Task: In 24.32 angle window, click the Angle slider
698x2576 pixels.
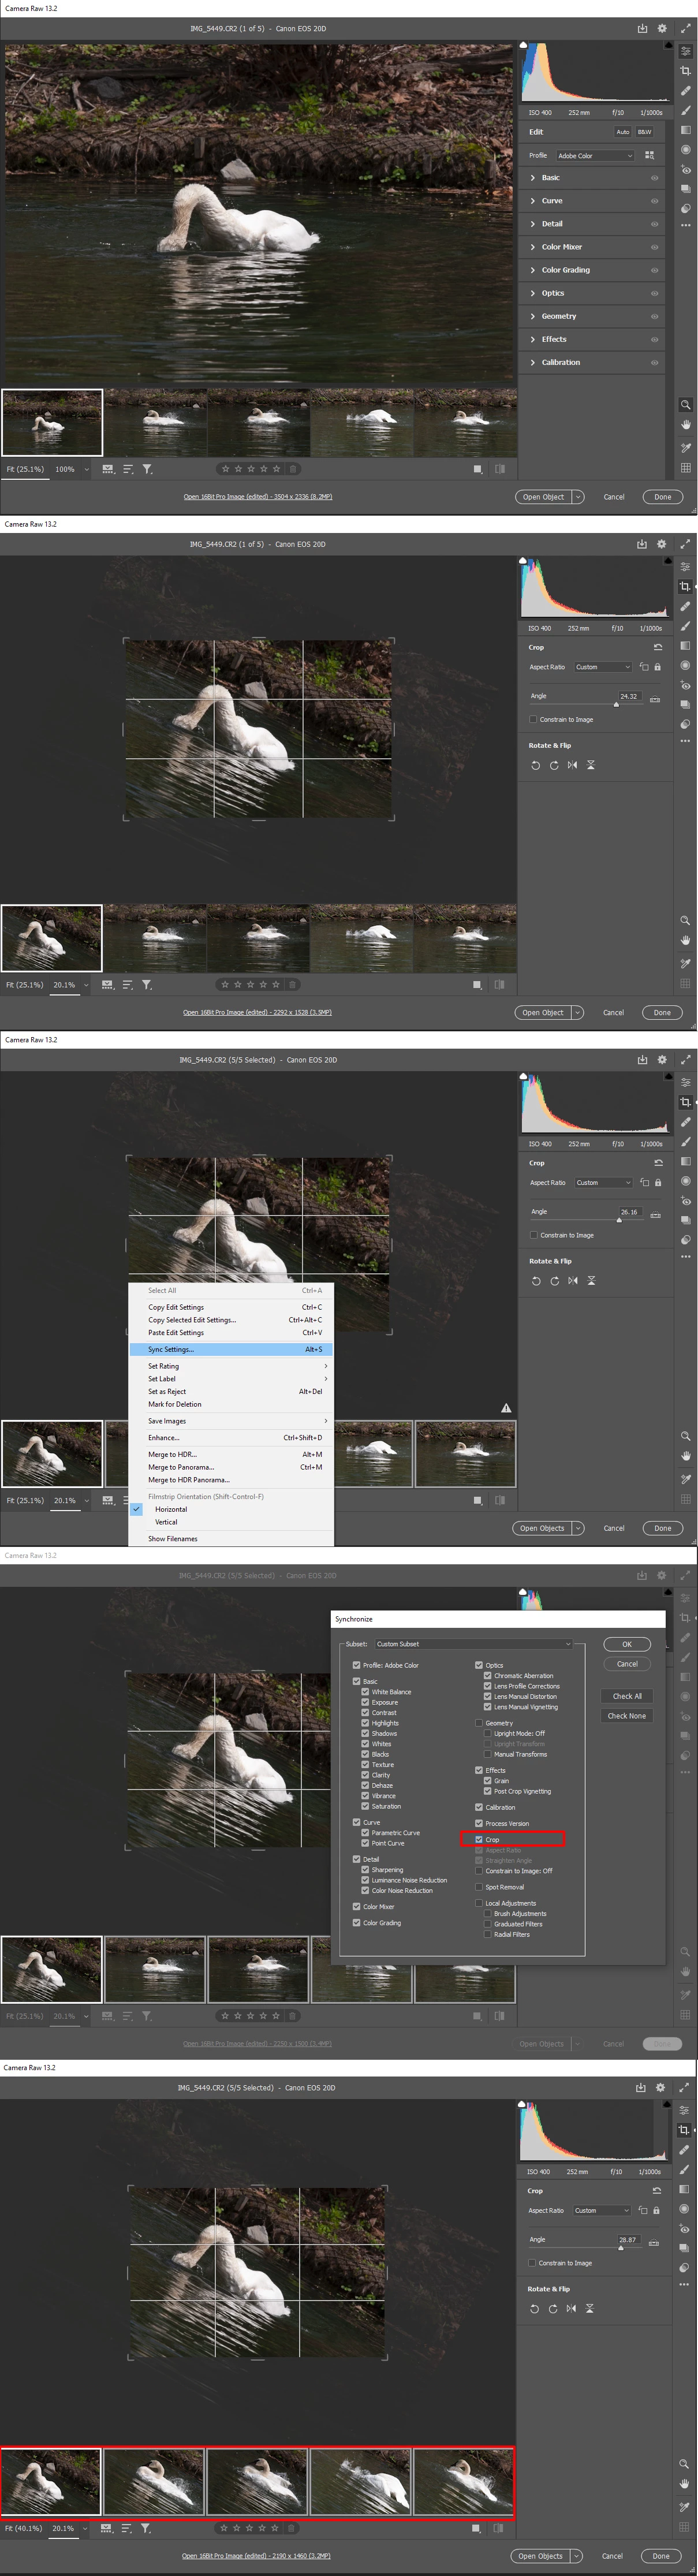Action: [x=587, y=704]
